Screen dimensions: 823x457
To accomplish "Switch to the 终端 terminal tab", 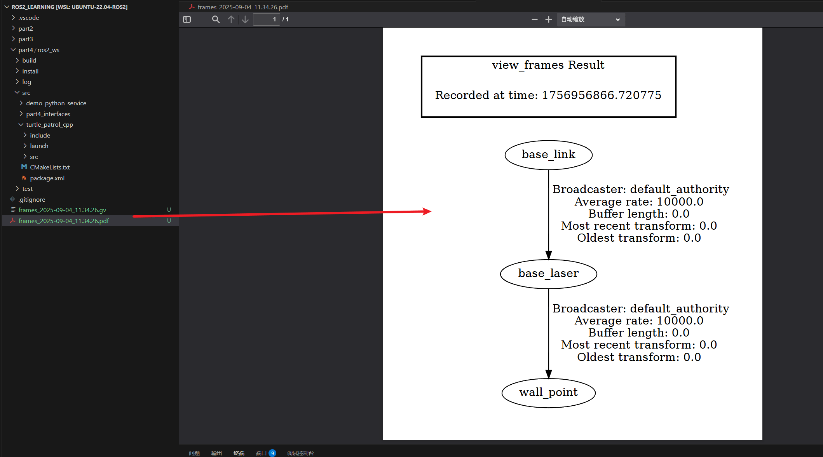I will (239, 453).
